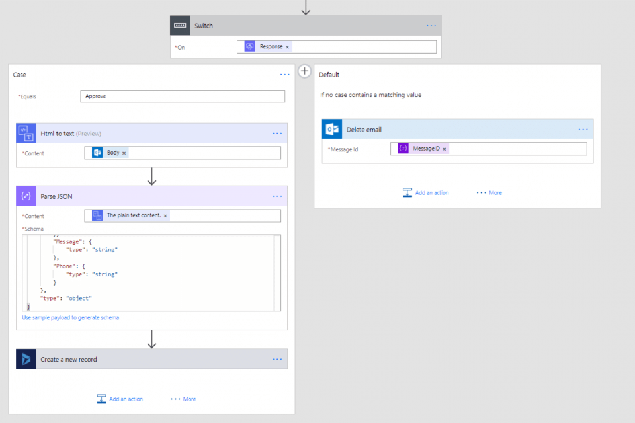635x423 pixels.
Task: Add a new case with the plus button
Action: pos(304,71)
